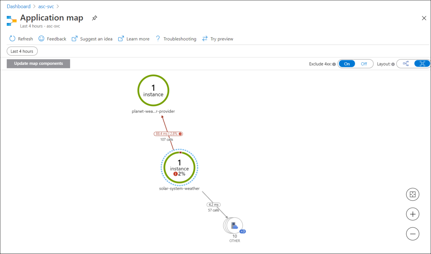Click the question mark Troubleshooting icon
This screenshot has height=254, width=431.
tap(158, 39)
